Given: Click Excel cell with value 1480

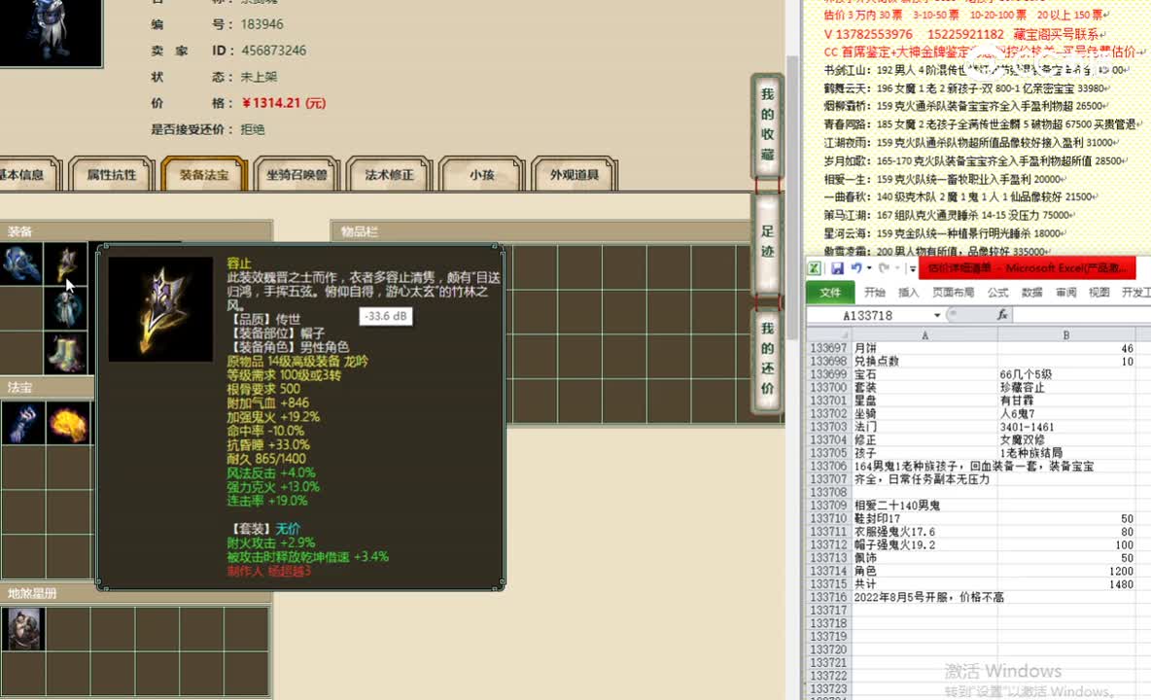Looking at the screenshot, I should [x=1066, y=585].
